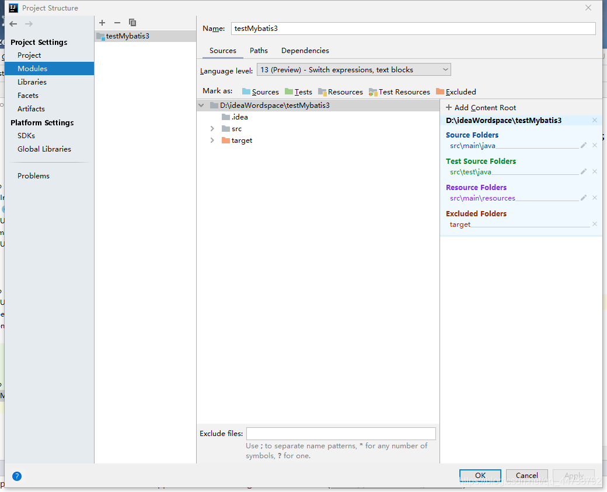Mark folder as Resources
Viewport: 607px width, 492px height.
click(341, 92)
